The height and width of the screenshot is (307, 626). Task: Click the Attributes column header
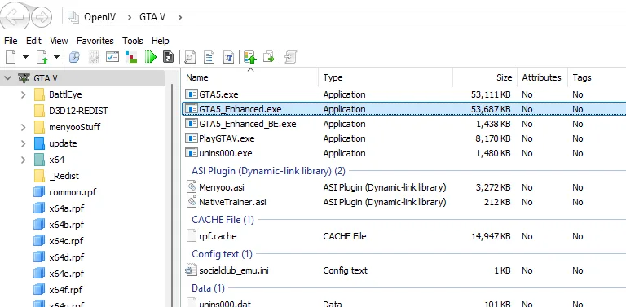pyautogui.click(x=542, y=77)
